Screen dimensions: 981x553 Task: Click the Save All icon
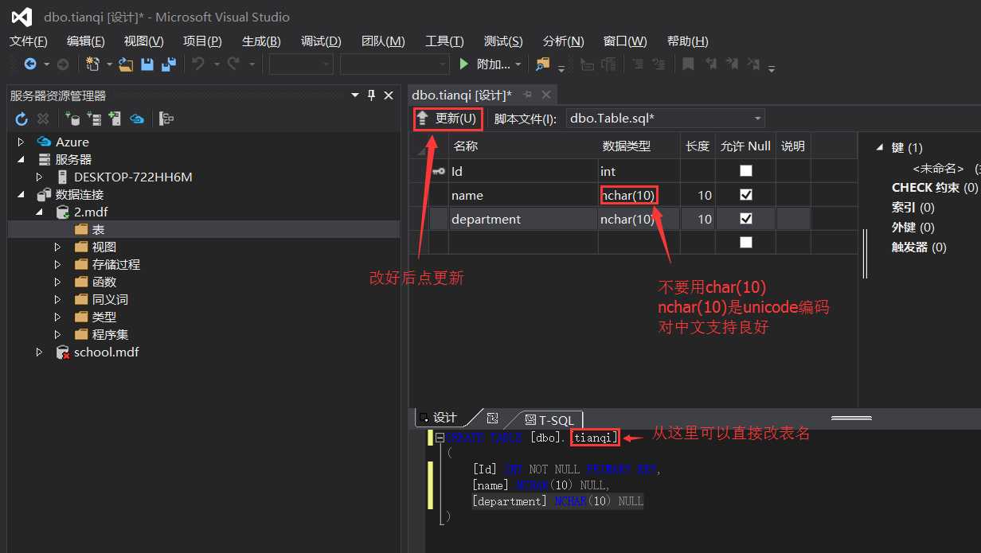point(169,64)
